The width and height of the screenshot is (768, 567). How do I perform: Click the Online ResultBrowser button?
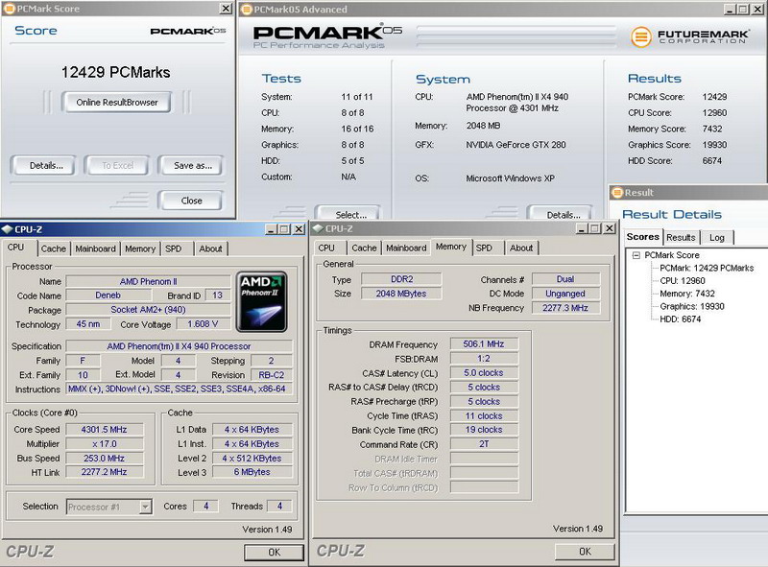tap(117, 103)
